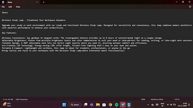This screenshot has width=193, height=108.
Task: Place cursor in 'Flexible Design' line
Action: (75, 43)
